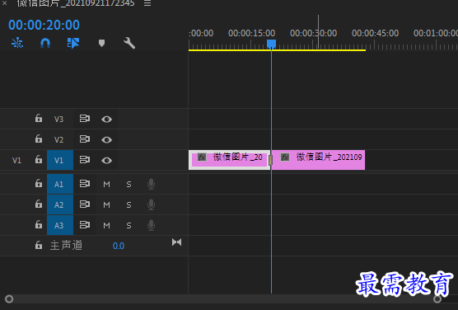Toggle V1 source patching indicator
This screenshot has width=458, height=310.
coord(16,160)
